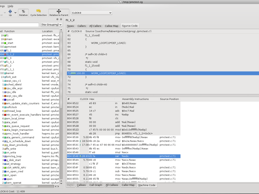
Task: Select the Source Code tab
Action: (x=130, y=26)
